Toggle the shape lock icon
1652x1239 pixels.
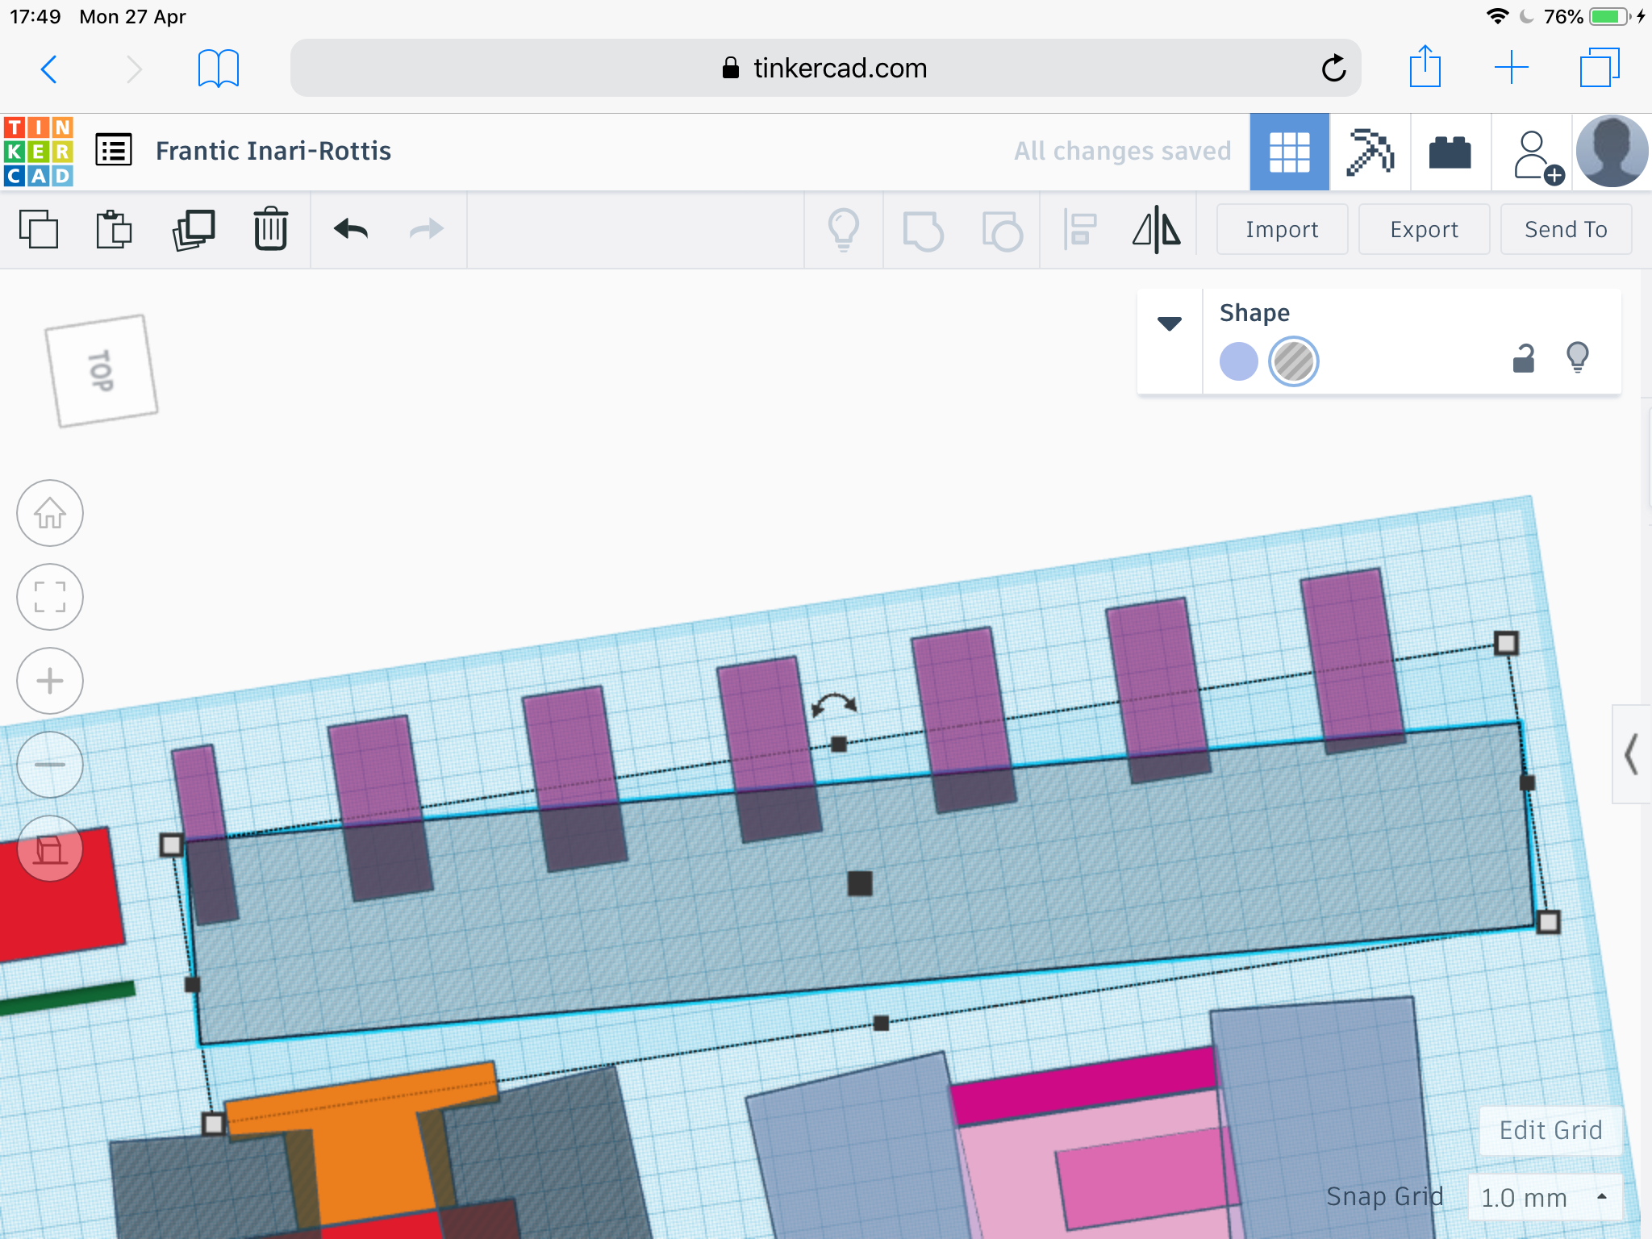[x=1523, y=357]
